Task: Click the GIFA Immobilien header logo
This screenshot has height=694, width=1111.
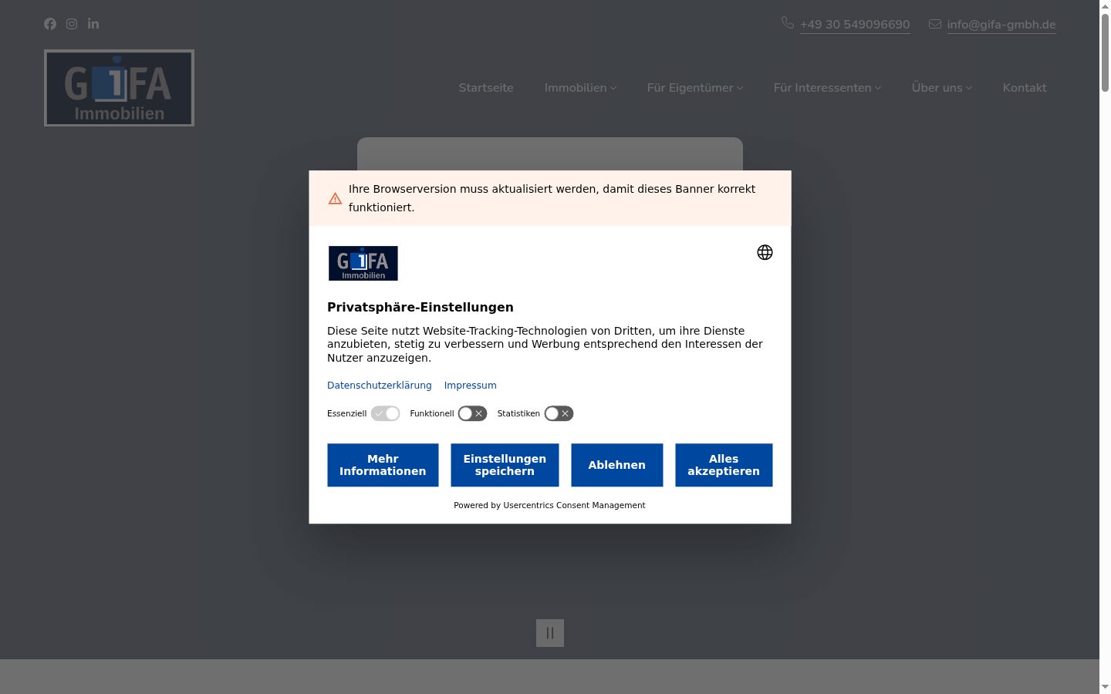Action: (119, 88)
